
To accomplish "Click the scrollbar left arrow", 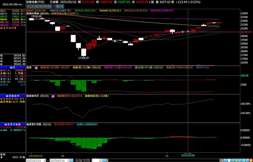I will pos(107,160).
